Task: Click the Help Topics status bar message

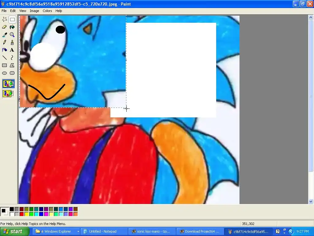Action: point(33,224)
